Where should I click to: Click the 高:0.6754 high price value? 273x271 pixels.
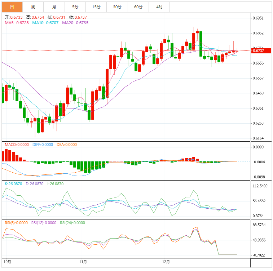tap(35, 17)
